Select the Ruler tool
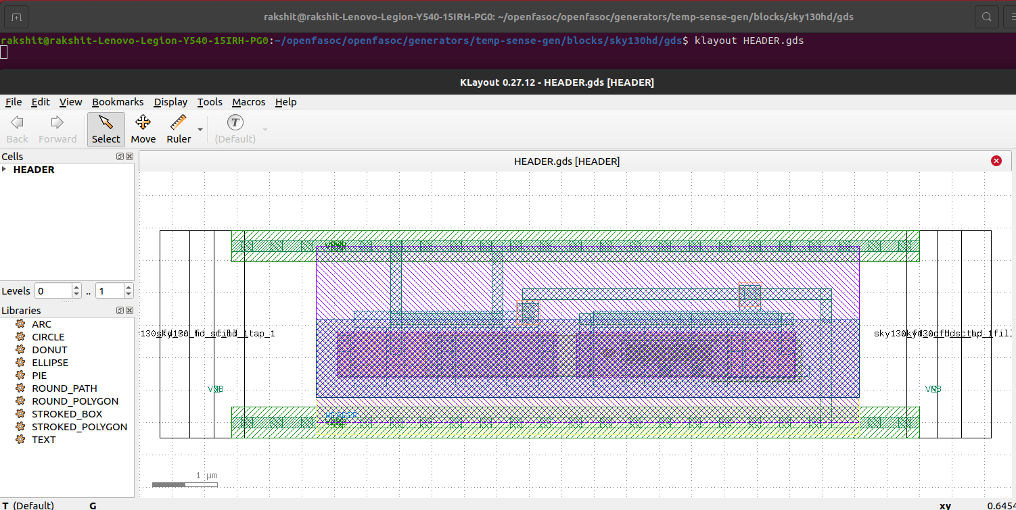This screenshot has height=510, width=1016. pos(179,129)
